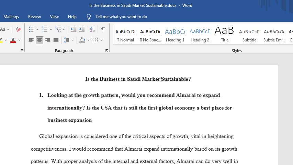This screenshot has height=165, width=293.
Task: Increase the paragraph indent
Action: pyautogui.click(x=82, y=29)
